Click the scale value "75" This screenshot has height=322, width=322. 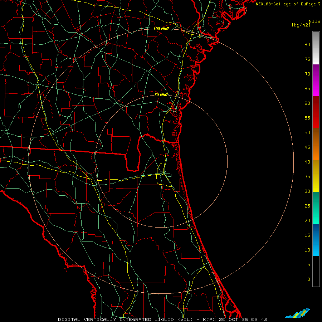(x=307, y=59)
